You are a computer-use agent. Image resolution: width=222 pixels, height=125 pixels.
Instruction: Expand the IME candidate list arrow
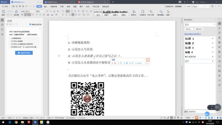tap(148, 63)
